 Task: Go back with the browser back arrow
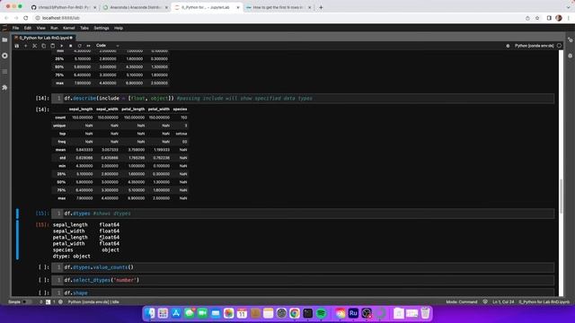[6, 18]
